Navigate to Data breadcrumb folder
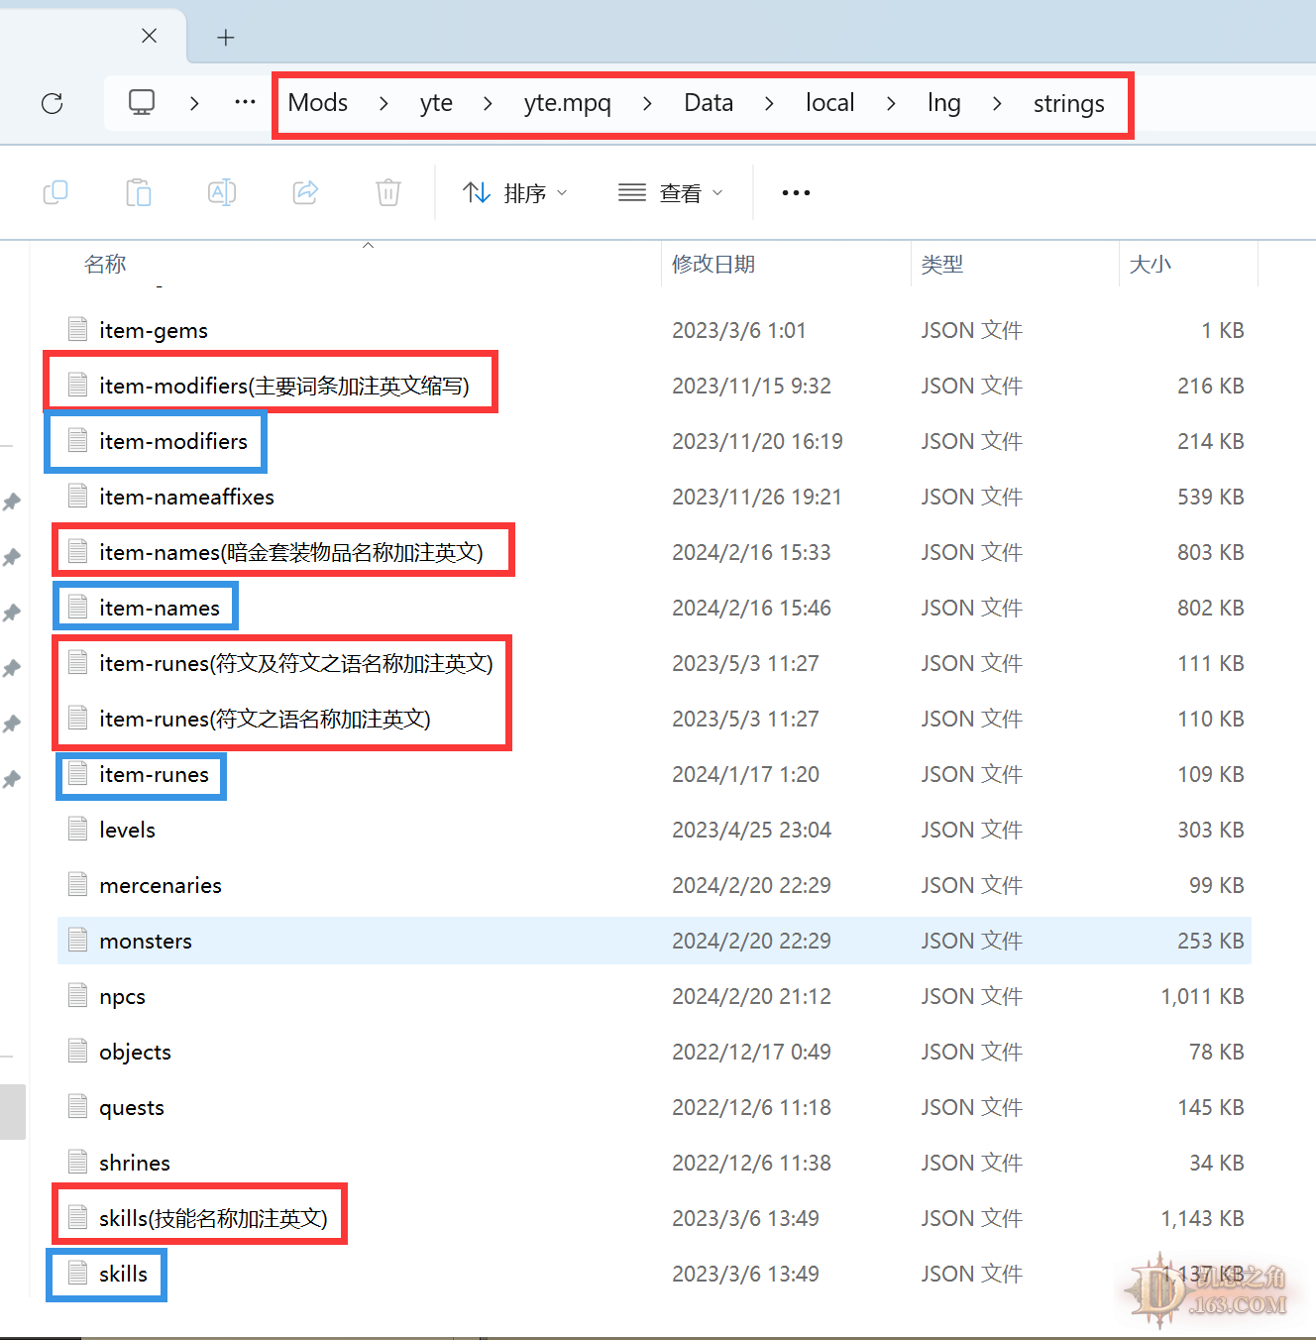Image resolution: width=1316 pixels, height=1340 pixels. 709,103
